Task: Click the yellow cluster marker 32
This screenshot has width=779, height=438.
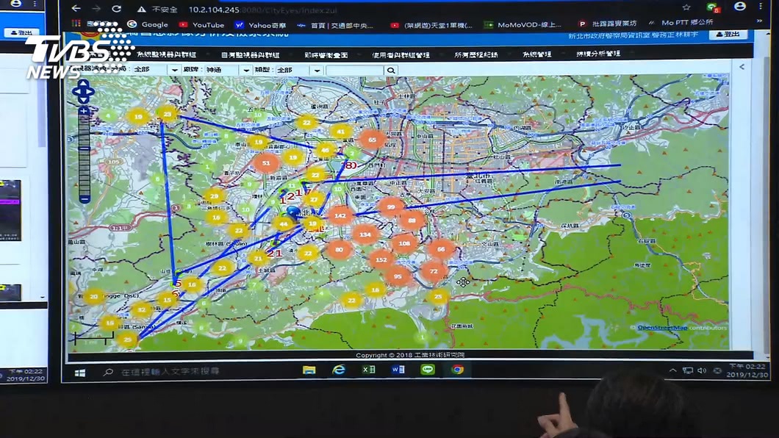Action: tap(142, 309)
